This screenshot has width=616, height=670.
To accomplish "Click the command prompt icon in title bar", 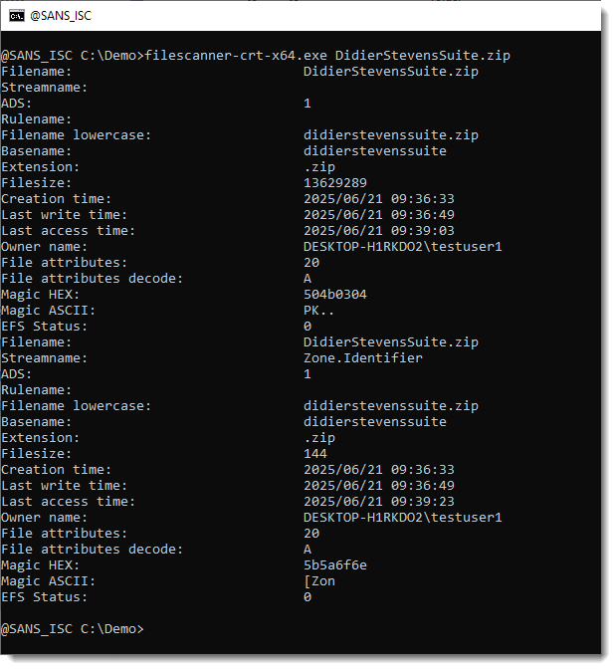I will point(17,16).
